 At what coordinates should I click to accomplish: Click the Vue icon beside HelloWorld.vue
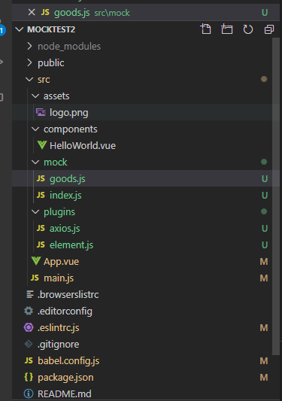[x=41, y=145]
